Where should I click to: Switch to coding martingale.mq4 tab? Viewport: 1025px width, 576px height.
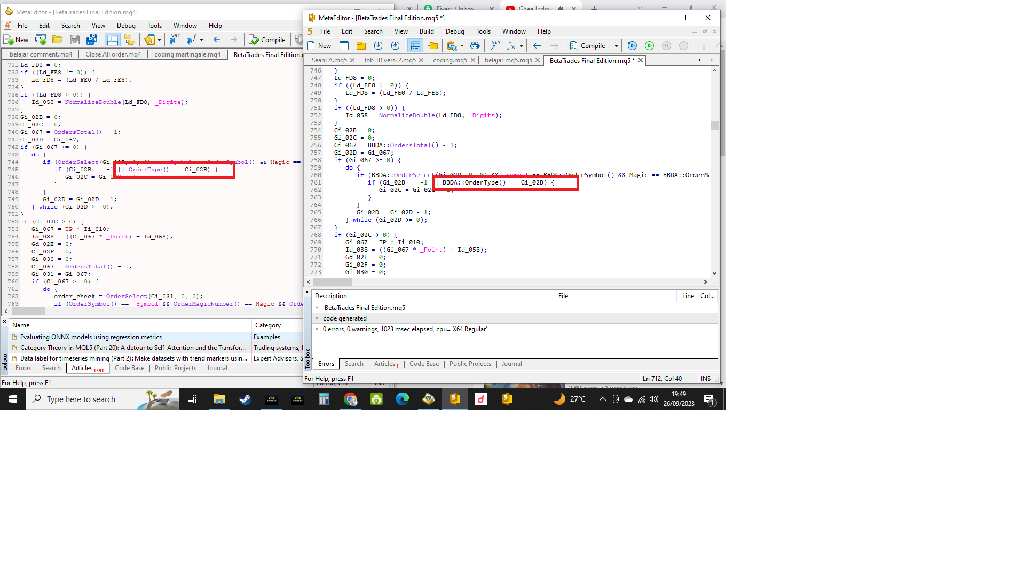pos(187,54)
